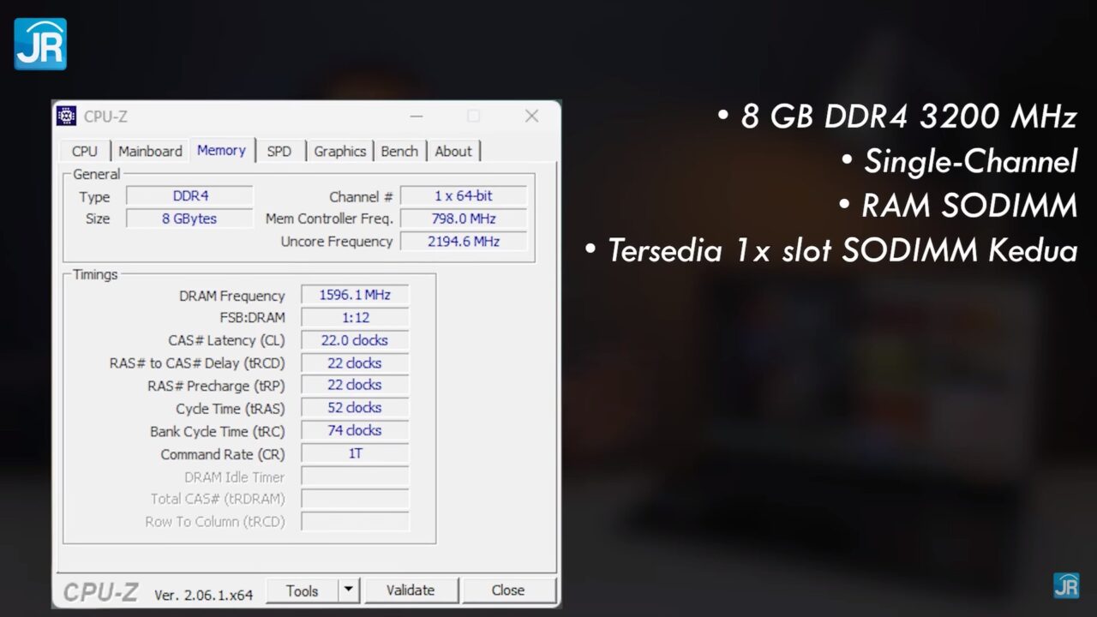Screen dimensions: 1097x617
Task: Click the Bank Cycle Time value 74 clocks
Action: (355, 430)
